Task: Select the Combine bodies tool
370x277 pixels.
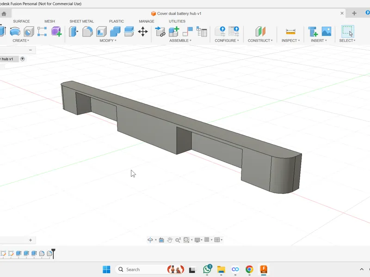Action: coord(115,31)
